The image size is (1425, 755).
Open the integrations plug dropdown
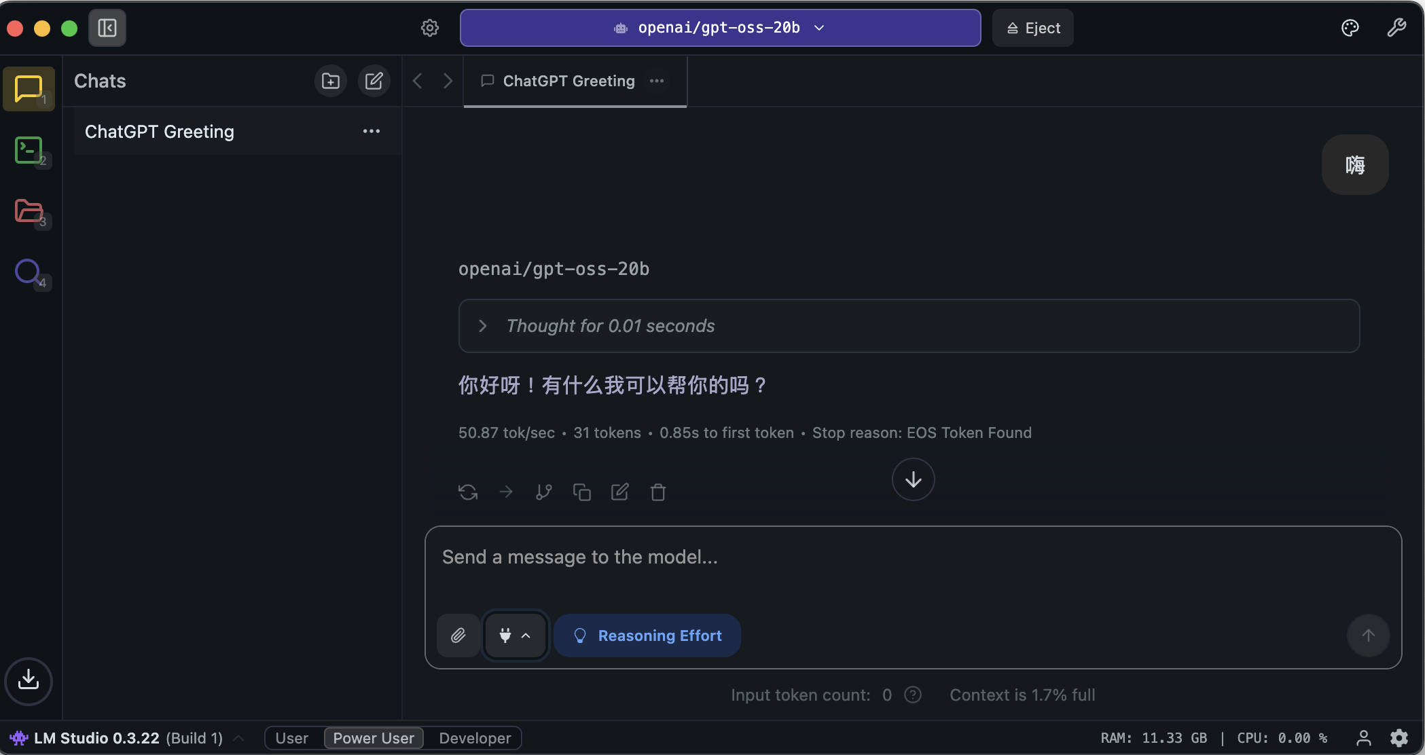tap(515, 636)
